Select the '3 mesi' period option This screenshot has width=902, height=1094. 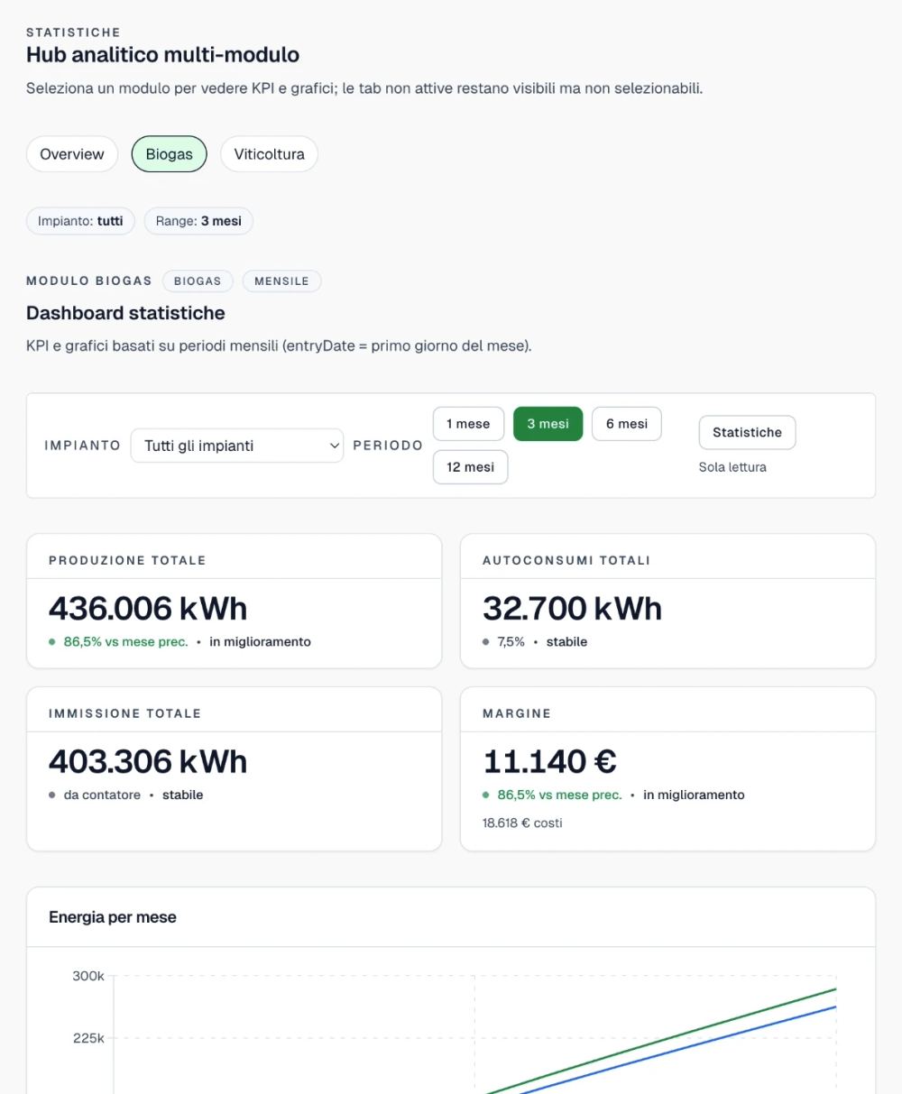point(548,424)
